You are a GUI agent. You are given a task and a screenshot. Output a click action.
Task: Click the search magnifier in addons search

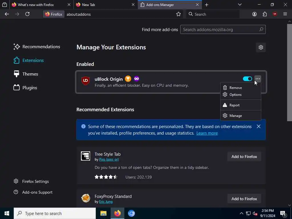pos(261,29)
